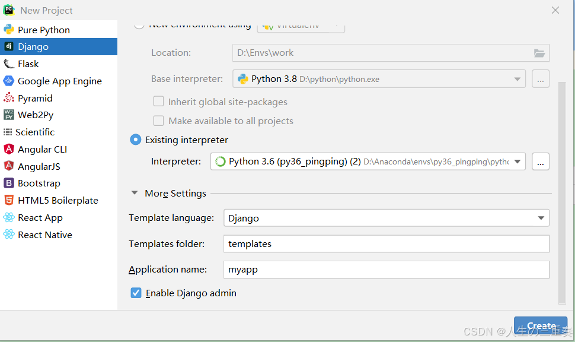Select the Pure Python project icon

[9, 30]
